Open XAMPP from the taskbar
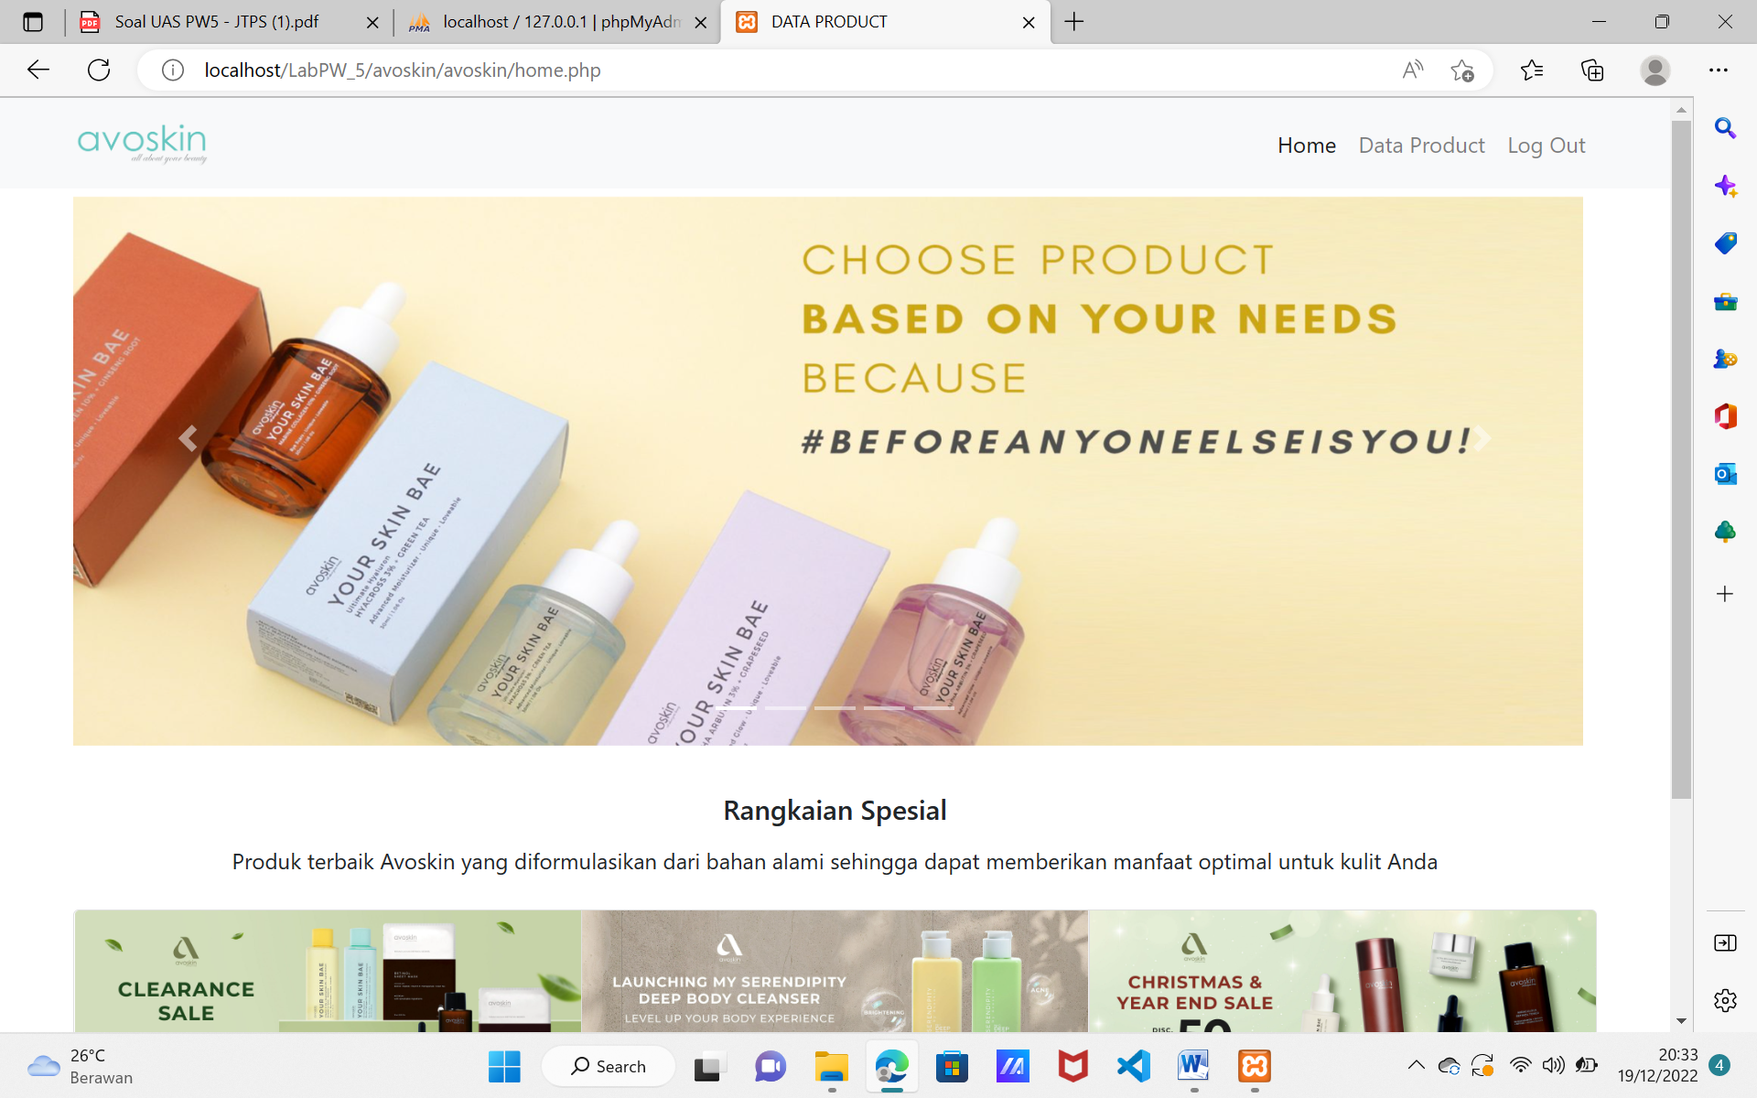The image size is (1757, 1098). pyautogui.click(x=1254, y=1066)
